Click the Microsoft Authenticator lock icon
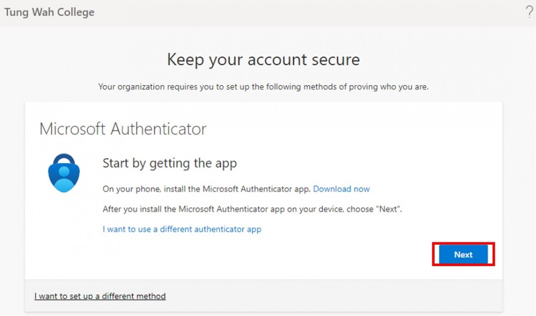 pos(64,173)
